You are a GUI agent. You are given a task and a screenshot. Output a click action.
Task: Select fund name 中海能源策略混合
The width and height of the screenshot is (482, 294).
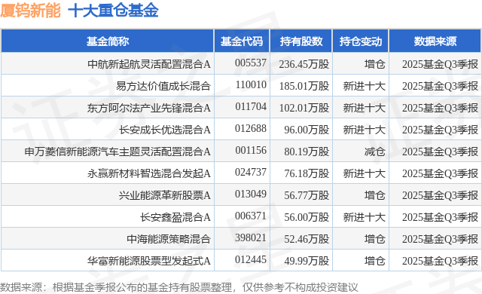point(169,239)
